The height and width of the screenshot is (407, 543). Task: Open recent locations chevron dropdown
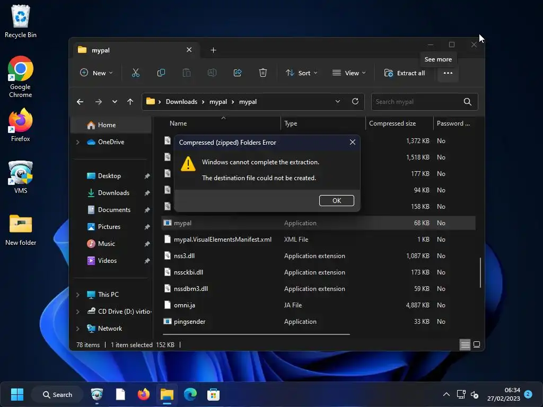(115, 102)
